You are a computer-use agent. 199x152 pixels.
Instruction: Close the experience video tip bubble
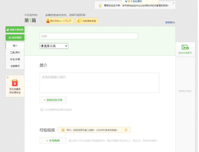tap(126, 130)
